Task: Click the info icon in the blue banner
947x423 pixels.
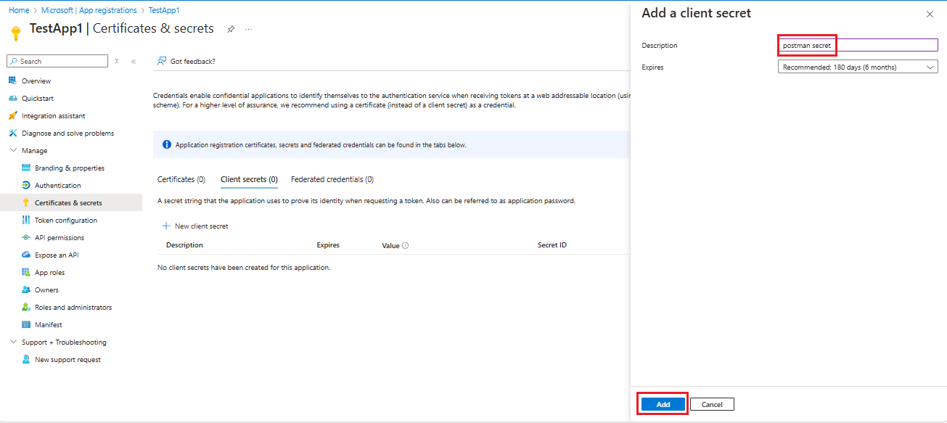Action: [167, 144]
